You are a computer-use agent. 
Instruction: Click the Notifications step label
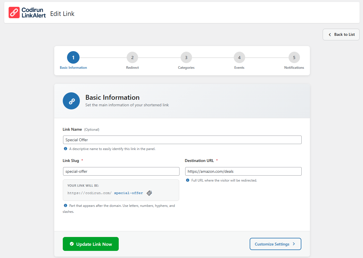point(294,68)
